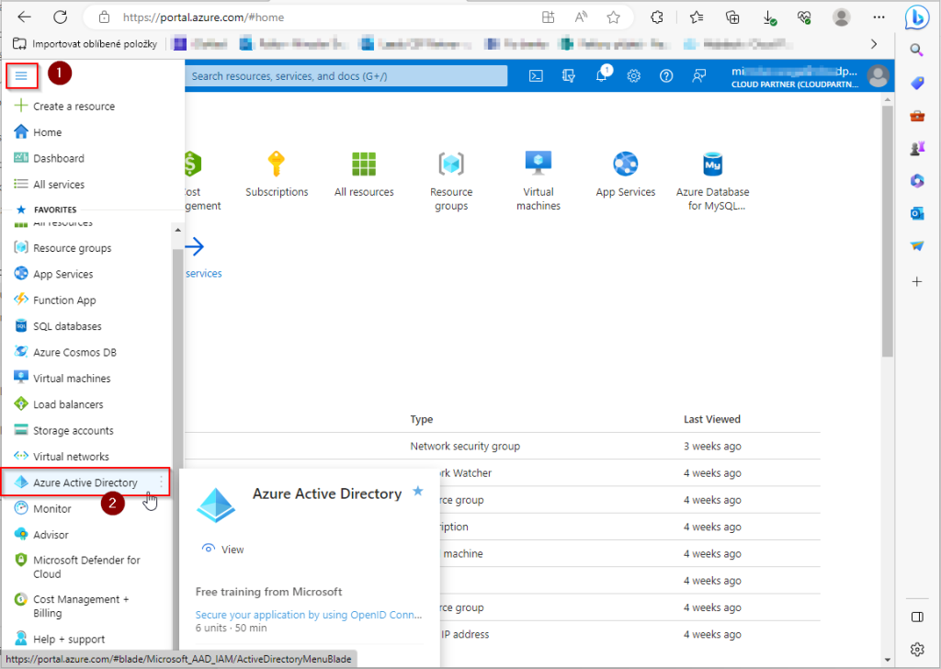Open the browser Settings and more menu
The height and width of the screenshot is (669, 941).
click(879, 17)
